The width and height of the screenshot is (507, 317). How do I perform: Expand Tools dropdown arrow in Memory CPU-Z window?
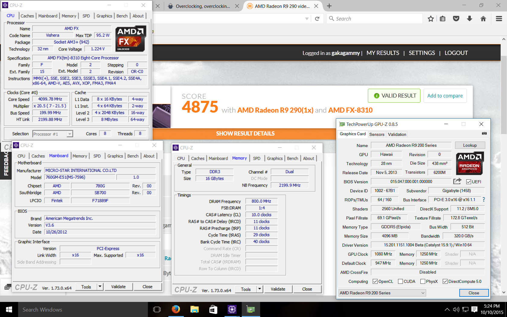260,289
